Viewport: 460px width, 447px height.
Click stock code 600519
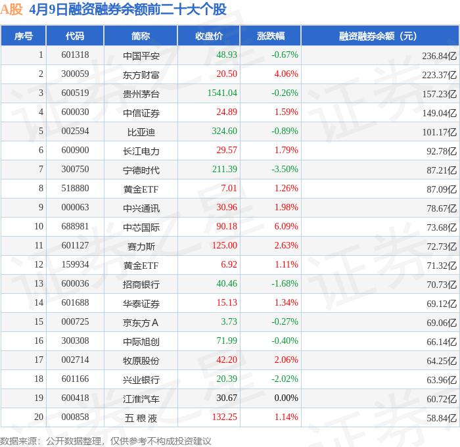(x=75, y=93)
